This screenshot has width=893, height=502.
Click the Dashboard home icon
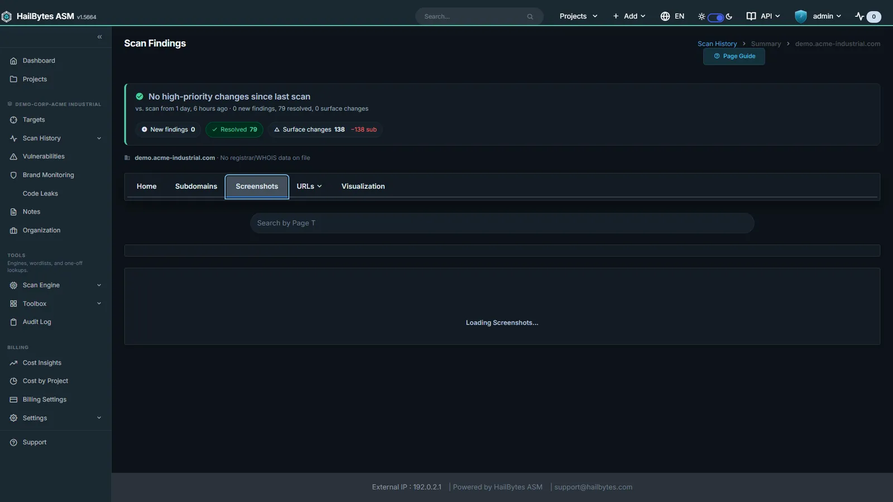coord(13,61)
